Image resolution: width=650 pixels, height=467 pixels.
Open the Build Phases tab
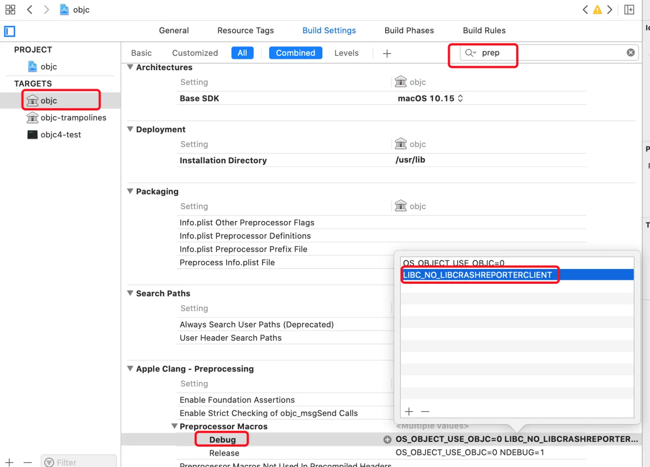409,30
